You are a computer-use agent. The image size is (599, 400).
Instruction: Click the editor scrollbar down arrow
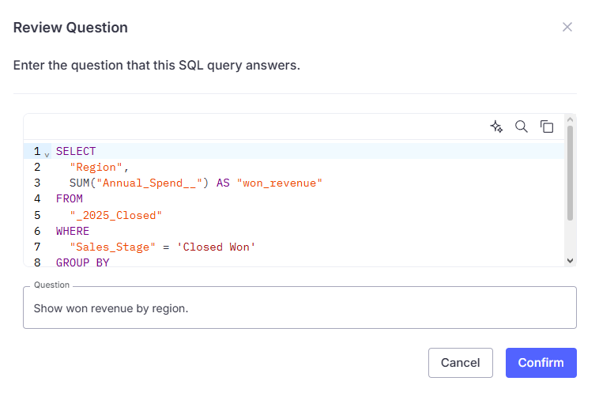[570, 261]
